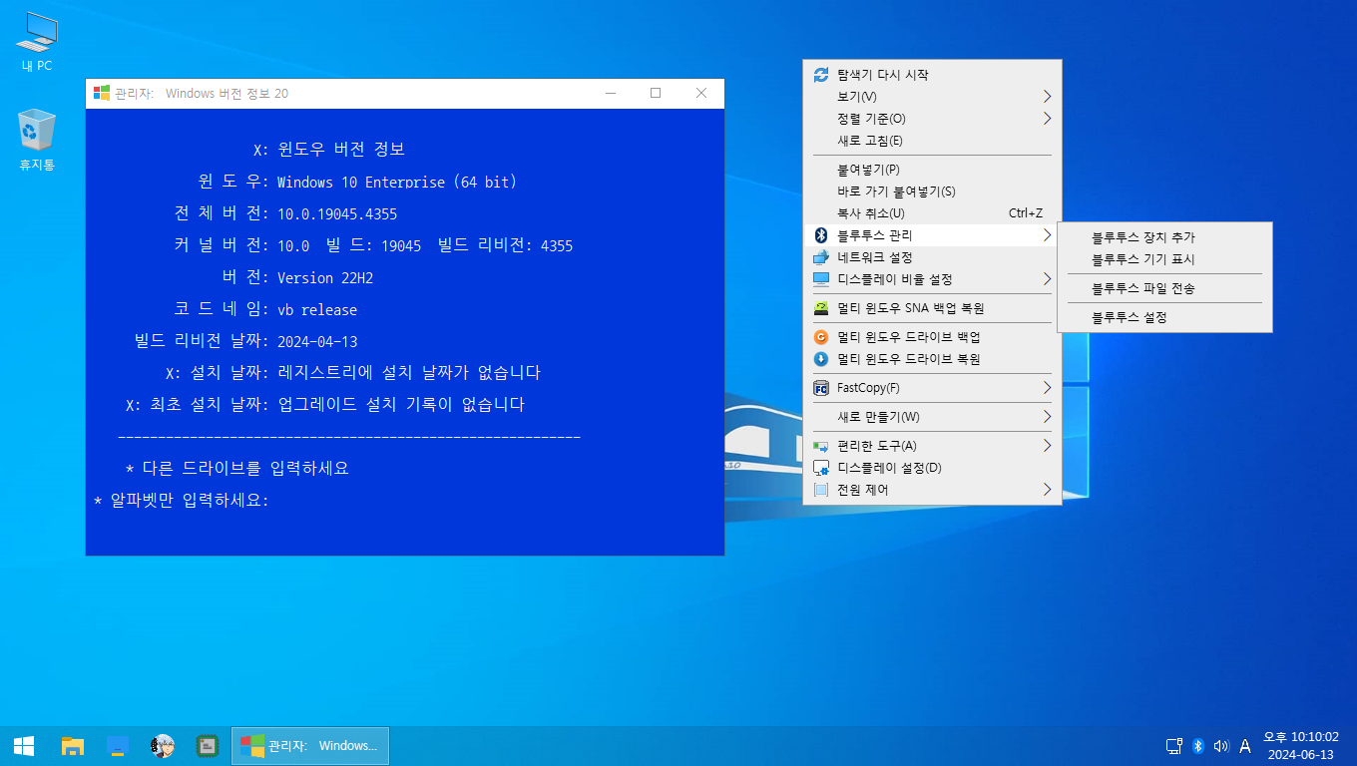Click the SNA backup restore icon
The height and width of the screenshot is (766, 1357).
point(821,308)
